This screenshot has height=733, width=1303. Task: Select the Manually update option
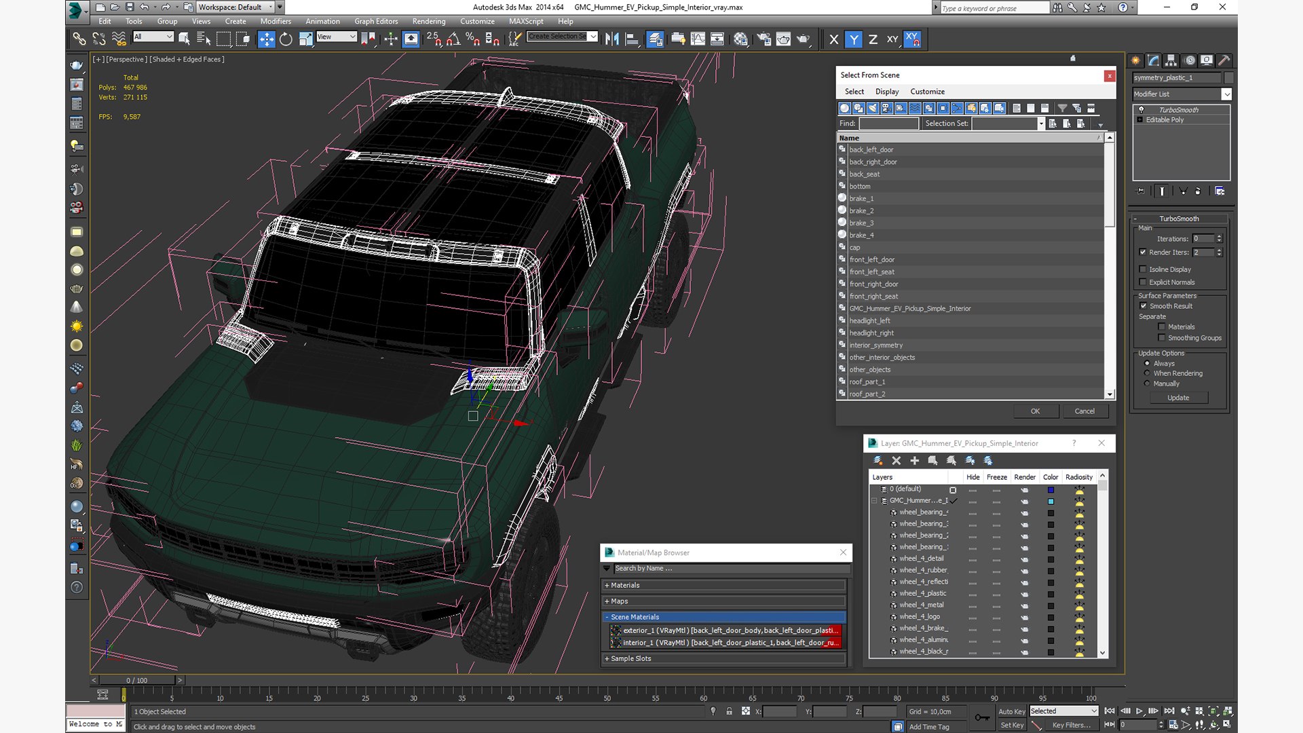pos(1147,383)
